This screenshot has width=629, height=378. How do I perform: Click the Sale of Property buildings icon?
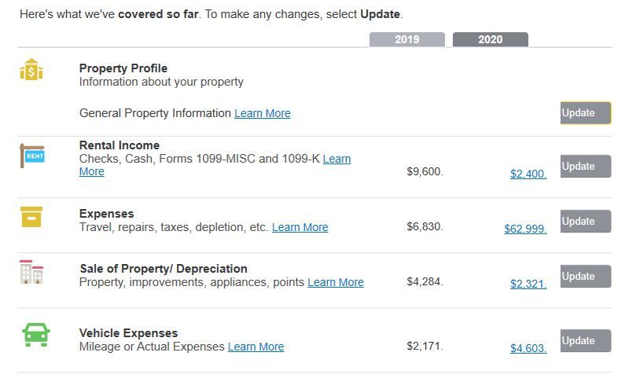(x=31, y=272)
